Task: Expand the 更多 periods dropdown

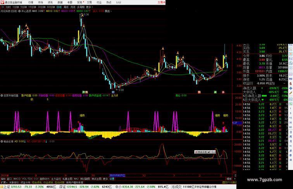Action: pos(89,7)
